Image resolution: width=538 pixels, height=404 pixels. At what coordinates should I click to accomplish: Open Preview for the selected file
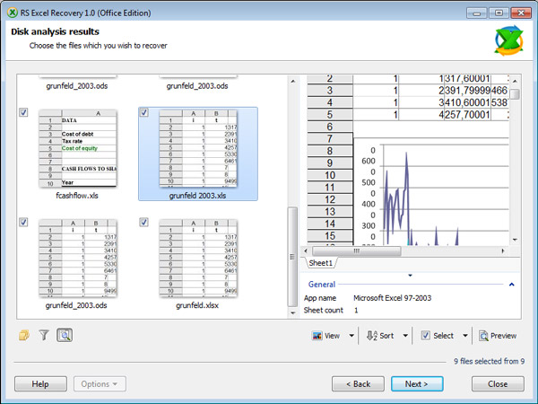tap(498, 336)
